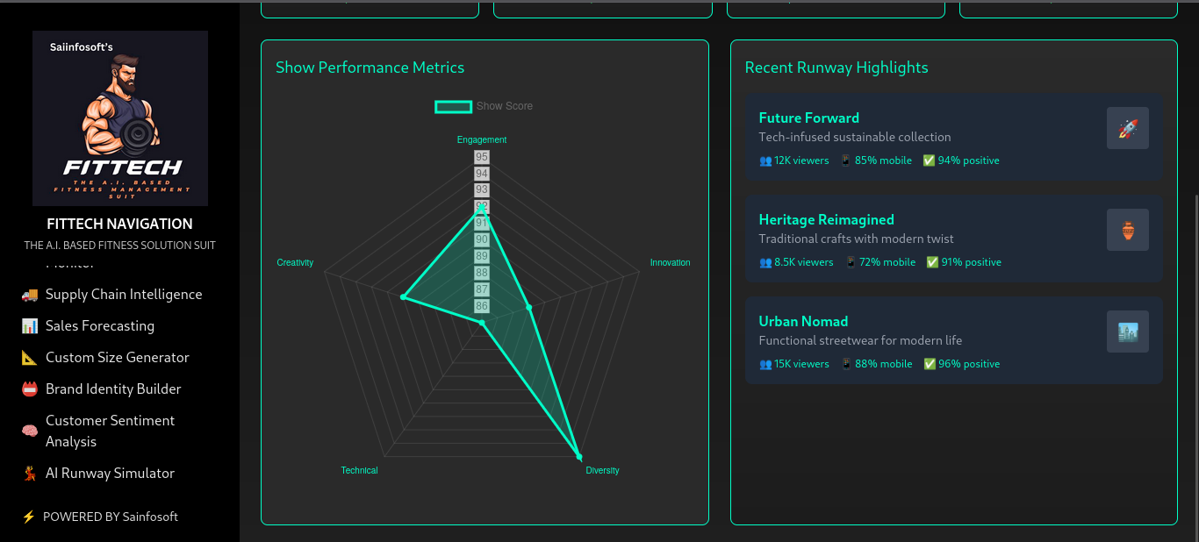1199x542 pixels.
Task: Click the Urban Nomad highlight title
Action: point(803,321)
